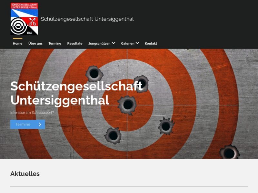Screen dimensions: 258x193
Task: Expand the Galerien submenu chevron
Action: 137,43
